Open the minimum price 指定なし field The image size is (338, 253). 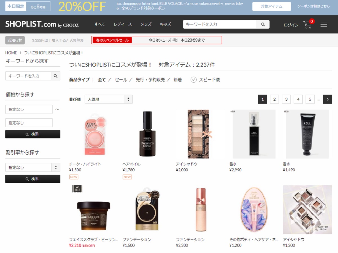(x=29, y=109)
